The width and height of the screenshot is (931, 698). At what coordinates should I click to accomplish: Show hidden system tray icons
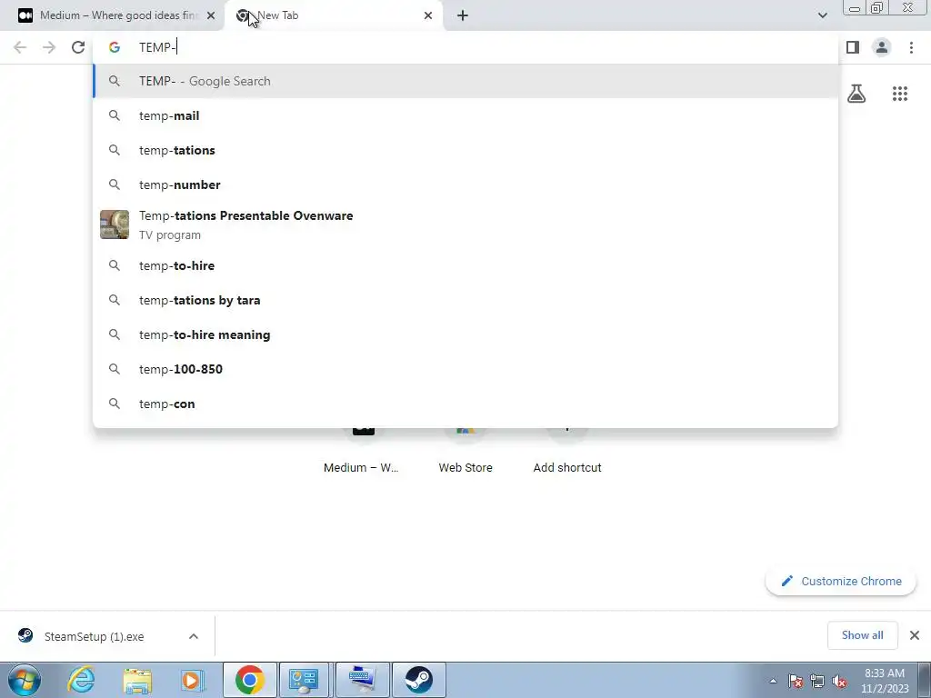[773, 681]
